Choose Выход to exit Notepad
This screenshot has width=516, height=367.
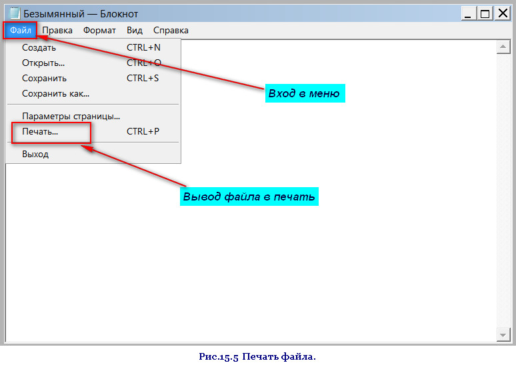(35, 154)
